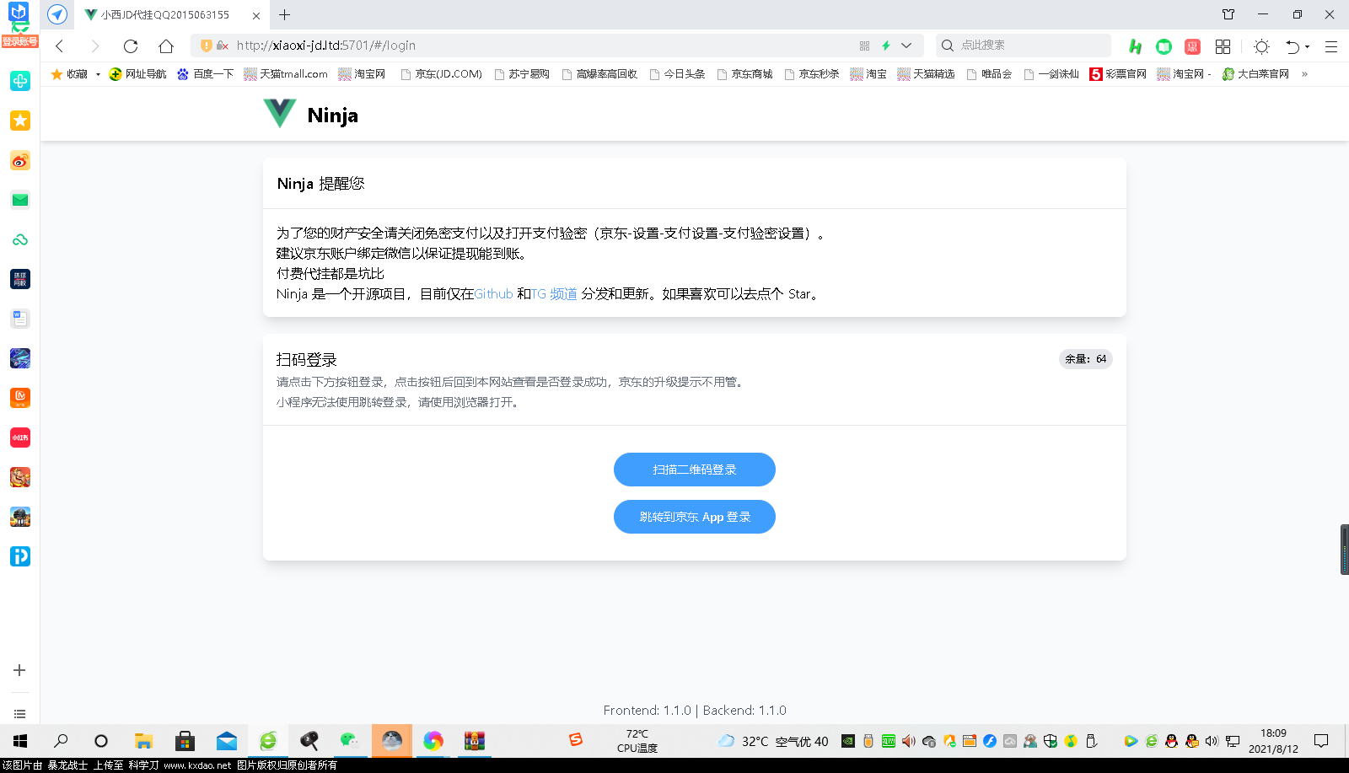Click the red coupon extension icon
The width and height of the screenshot is (1349, 773).
tap(1192, 46)
